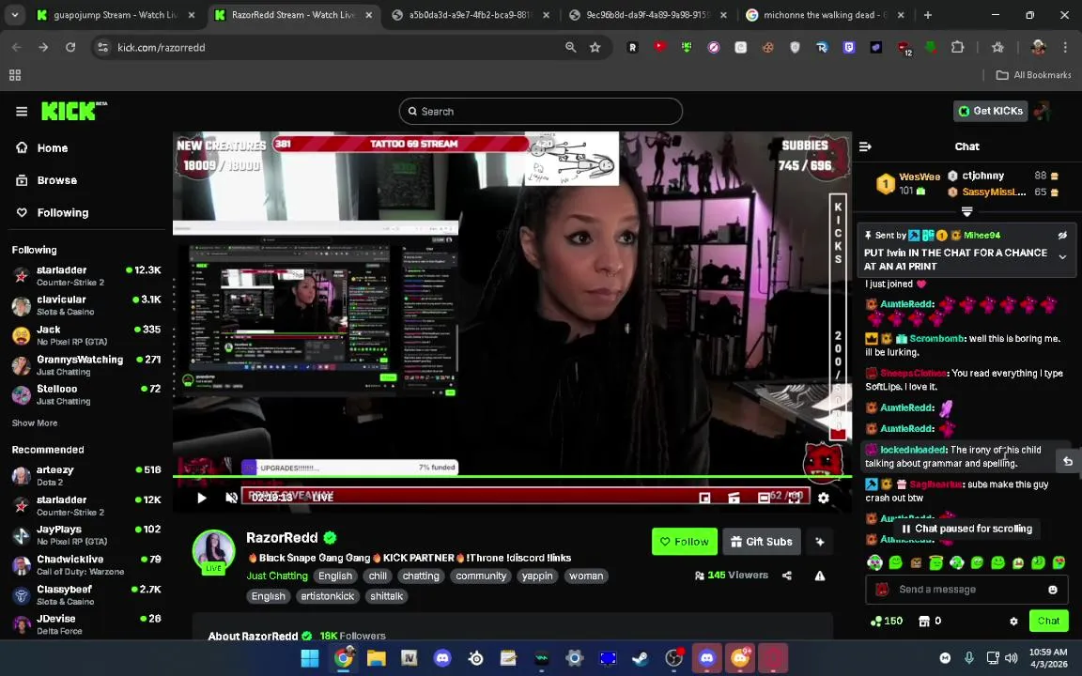Focus the Kick search box
1082x676 pixels.
[540, 111]
